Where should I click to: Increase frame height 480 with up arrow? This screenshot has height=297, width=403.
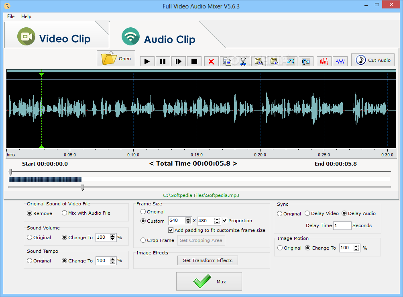pyautogui.click(x=217, y=219)
